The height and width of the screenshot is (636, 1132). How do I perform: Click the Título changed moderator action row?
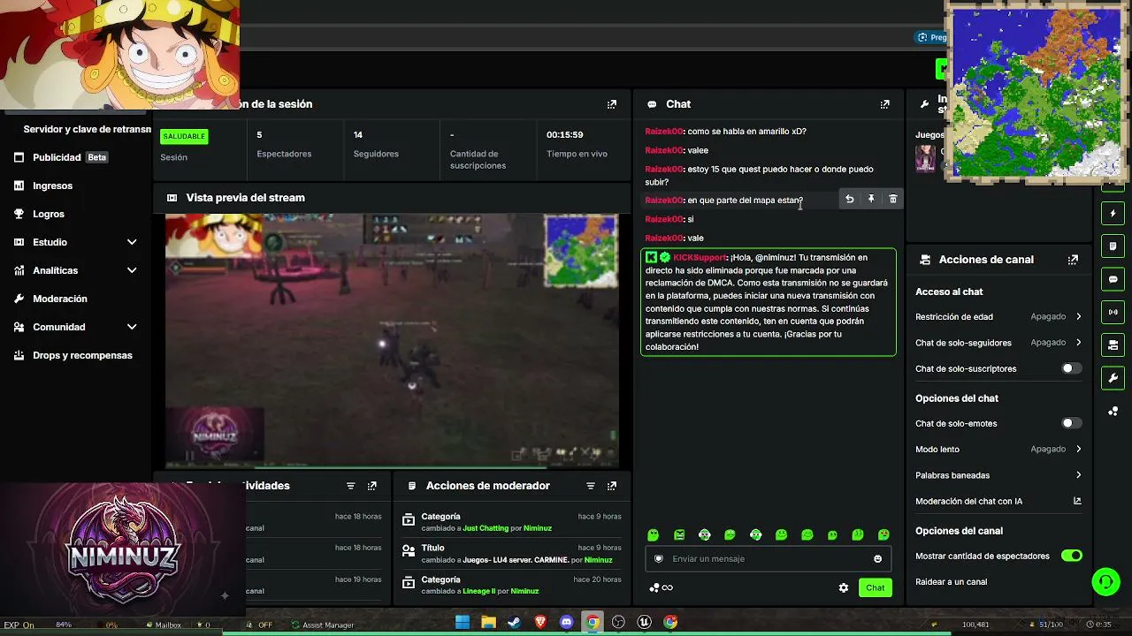tap(512, 554)
